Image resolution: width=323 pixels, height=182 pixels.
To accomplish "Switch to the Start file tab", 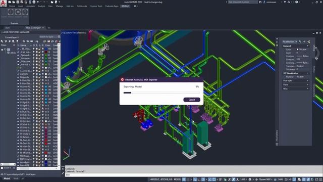I will 8,28.
